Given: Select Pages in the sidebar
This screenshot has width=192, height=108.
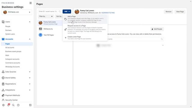Looking at the screenshot, I should pos(17,44).
